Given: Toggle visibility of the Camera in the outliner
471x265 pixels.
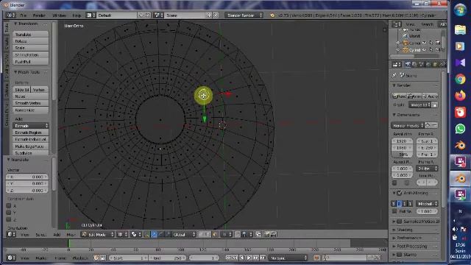Looking at the screenshot, I should tap(424, 43).
